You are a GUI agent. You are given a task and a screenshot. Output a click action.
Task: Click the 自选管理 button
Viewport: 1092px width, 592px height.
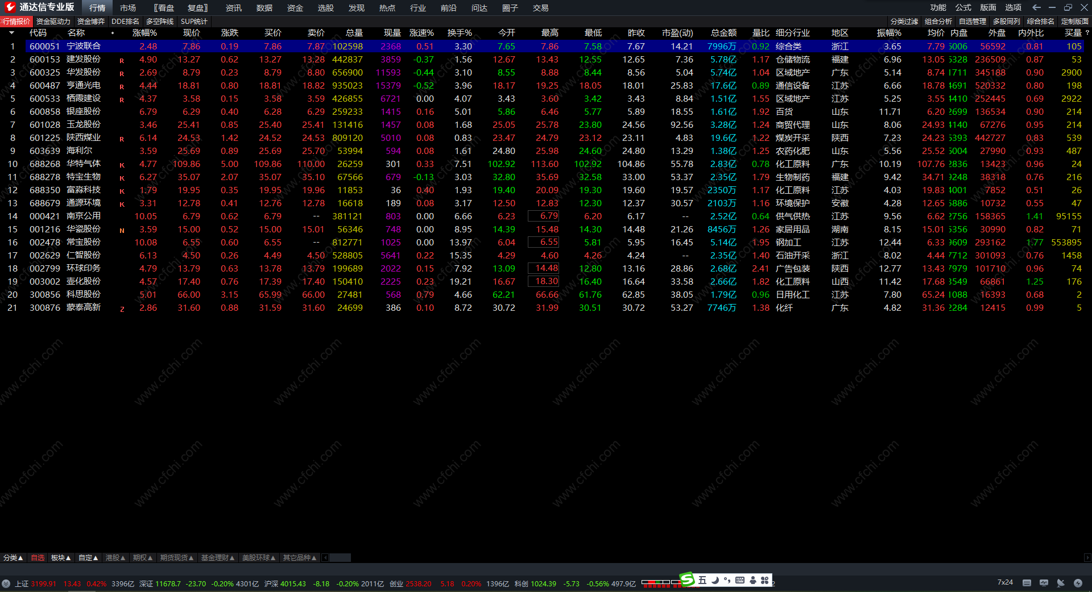point(973,22)
